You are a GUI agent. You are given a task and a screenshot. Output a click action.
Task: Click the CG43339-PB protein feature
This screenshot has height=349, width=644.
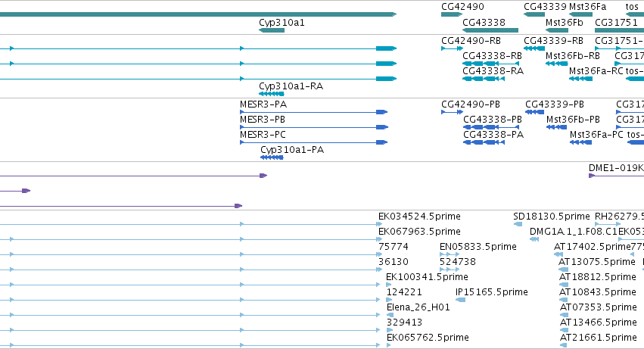pos(535,112)
